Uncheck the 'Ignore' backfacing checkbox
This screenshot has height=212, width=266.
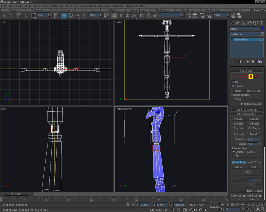click(233, 86)
